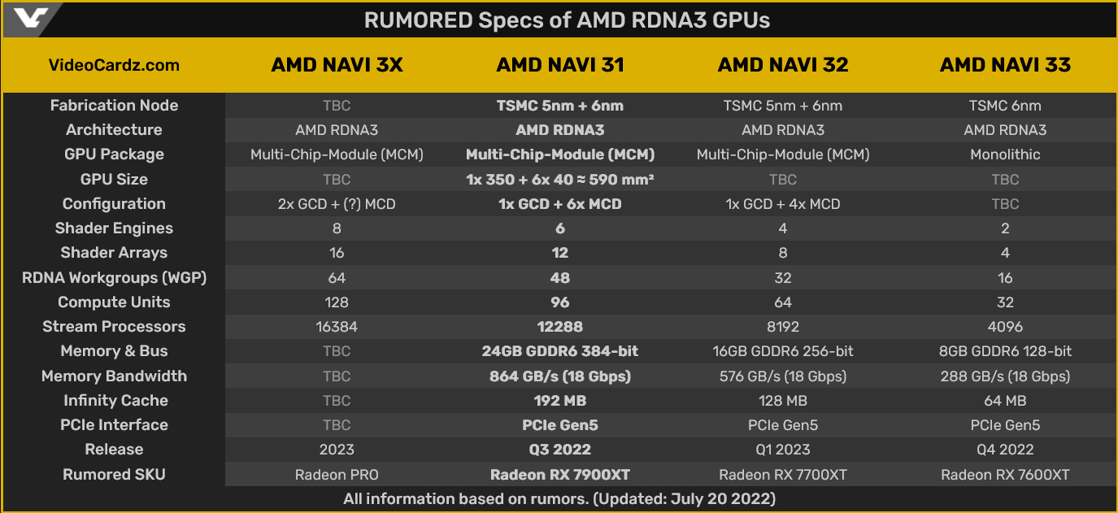
Task: Click the 24GB GDDR6 384-bit memory cell
Action: coord(560,351)
